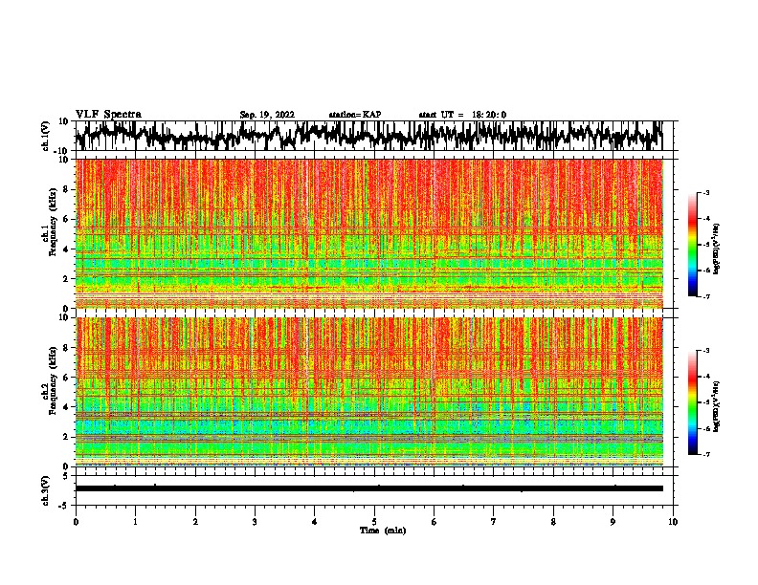Click the ch.1 colorbar log PSD unit label
758x585 pixels.
(717, 249)
